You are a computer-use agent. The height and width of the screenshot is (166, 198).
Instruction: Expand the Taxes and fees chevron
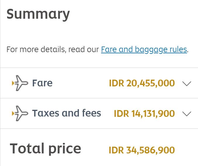tap(186, 114)
